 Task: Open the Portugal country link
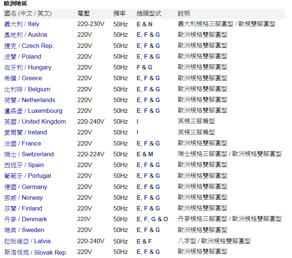pyautogui.click(x=28, y=176)
